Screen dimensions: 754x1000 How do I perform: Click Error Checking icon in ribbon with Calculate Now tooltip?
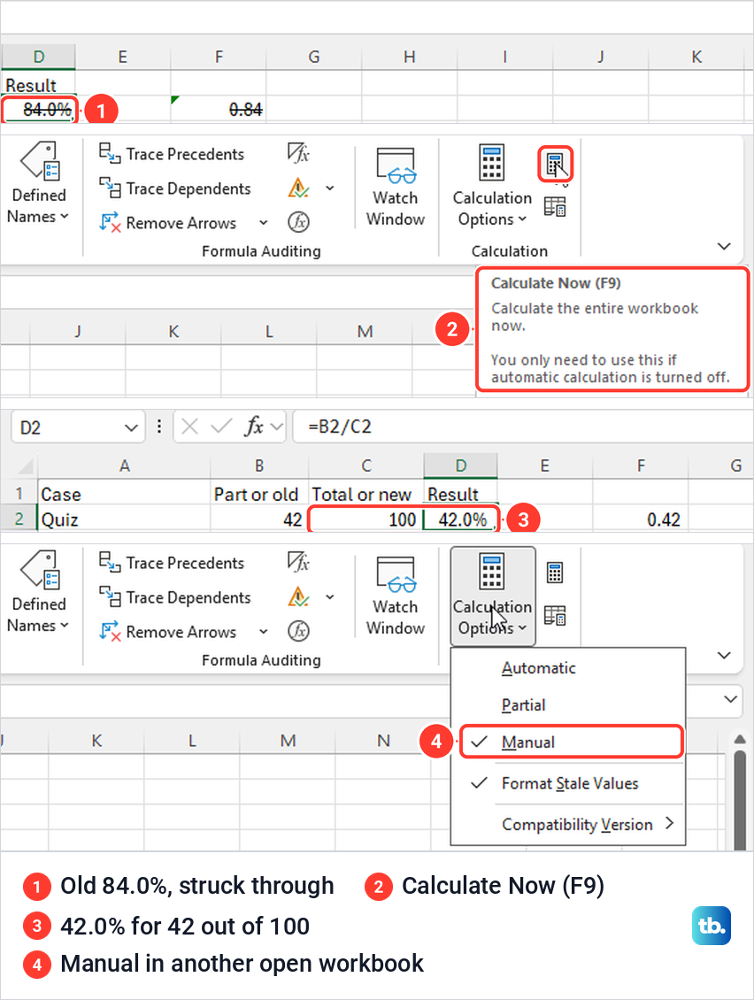[x=298, y=188]
